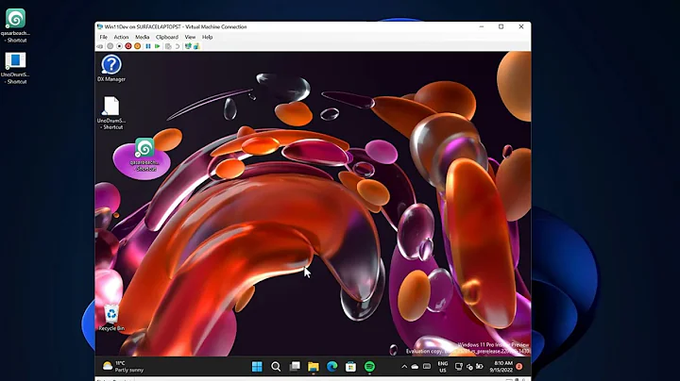Click the green Reset/Resume play icon
Viewport: 680px width, 381px height.
pyautogui.click(x=157, y=46)
